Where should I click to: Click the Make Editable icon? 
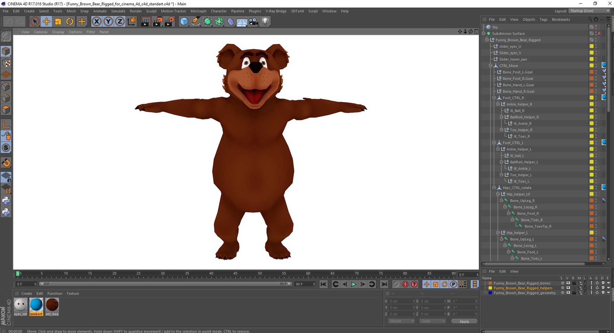[x=6, y=37]
